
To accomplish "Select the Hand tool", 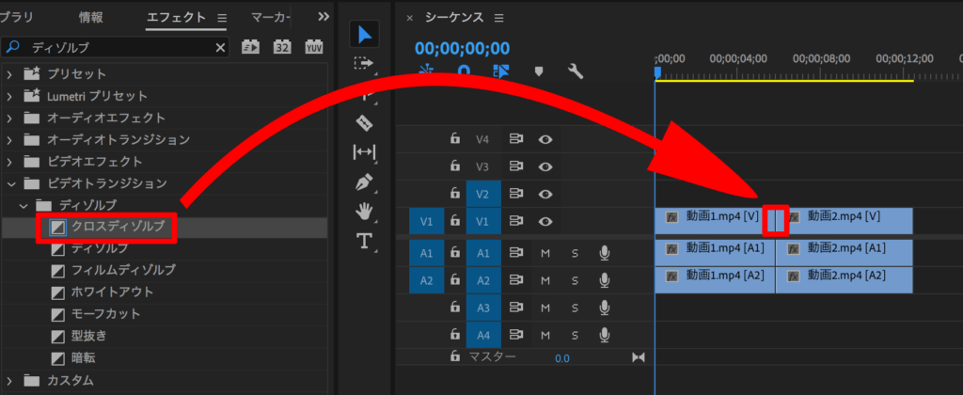I will coord(365,212).
